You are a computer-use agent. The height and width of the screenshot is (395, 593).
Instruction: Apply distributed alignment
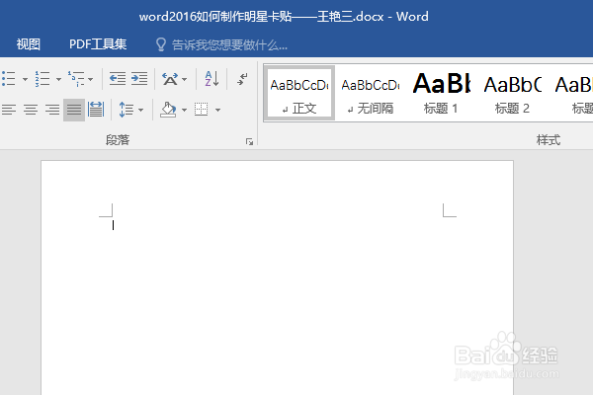click(x=96, y=110)
